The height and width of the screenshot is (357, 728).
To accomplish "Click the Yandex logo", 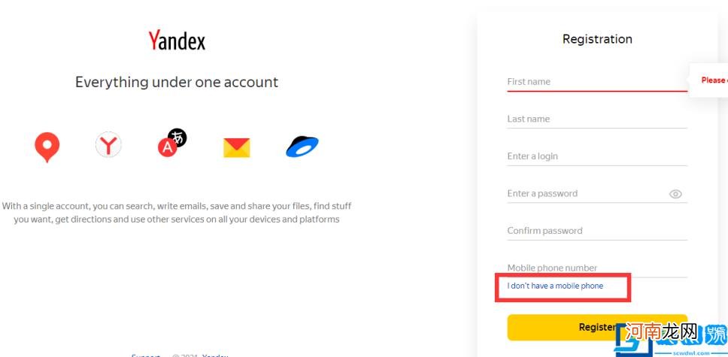I will 177,41.
